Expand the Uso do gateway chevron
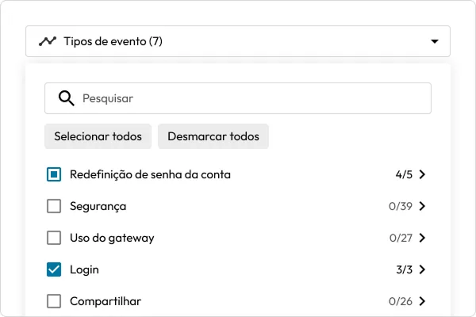 pyautogui.click(x=422, y=238)
